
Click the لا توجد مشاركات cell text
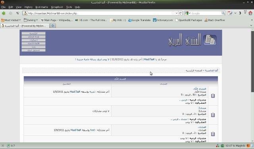pyautogui.click(x=101, y=111)
